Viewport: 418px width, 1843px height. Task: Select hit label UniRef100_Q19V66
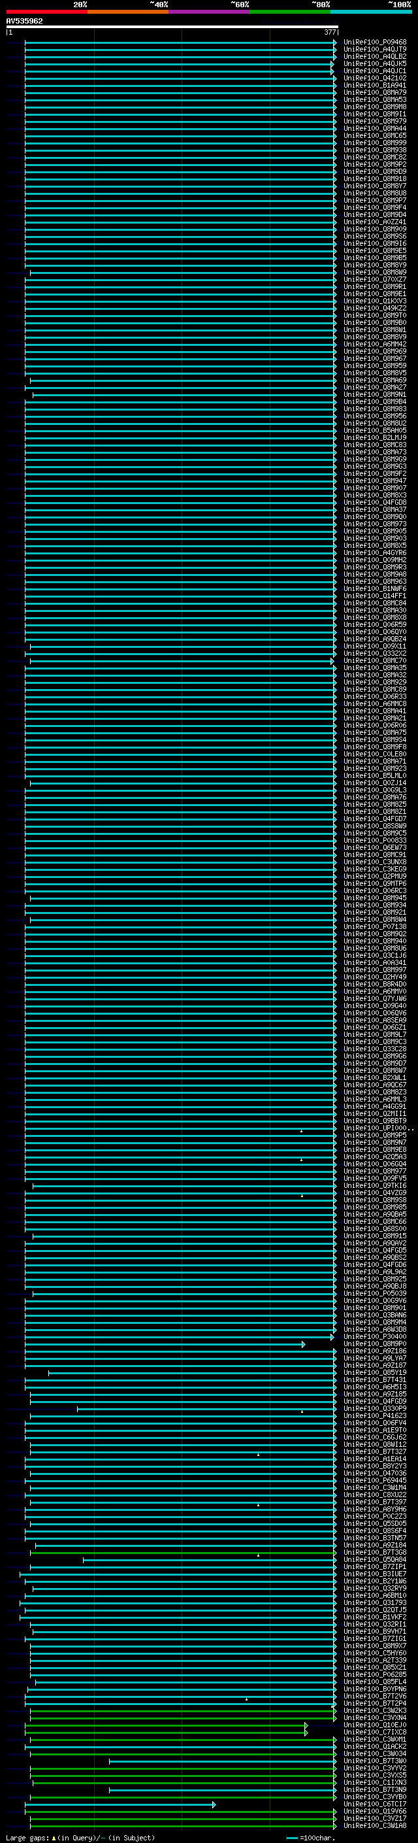(375, 1811)
